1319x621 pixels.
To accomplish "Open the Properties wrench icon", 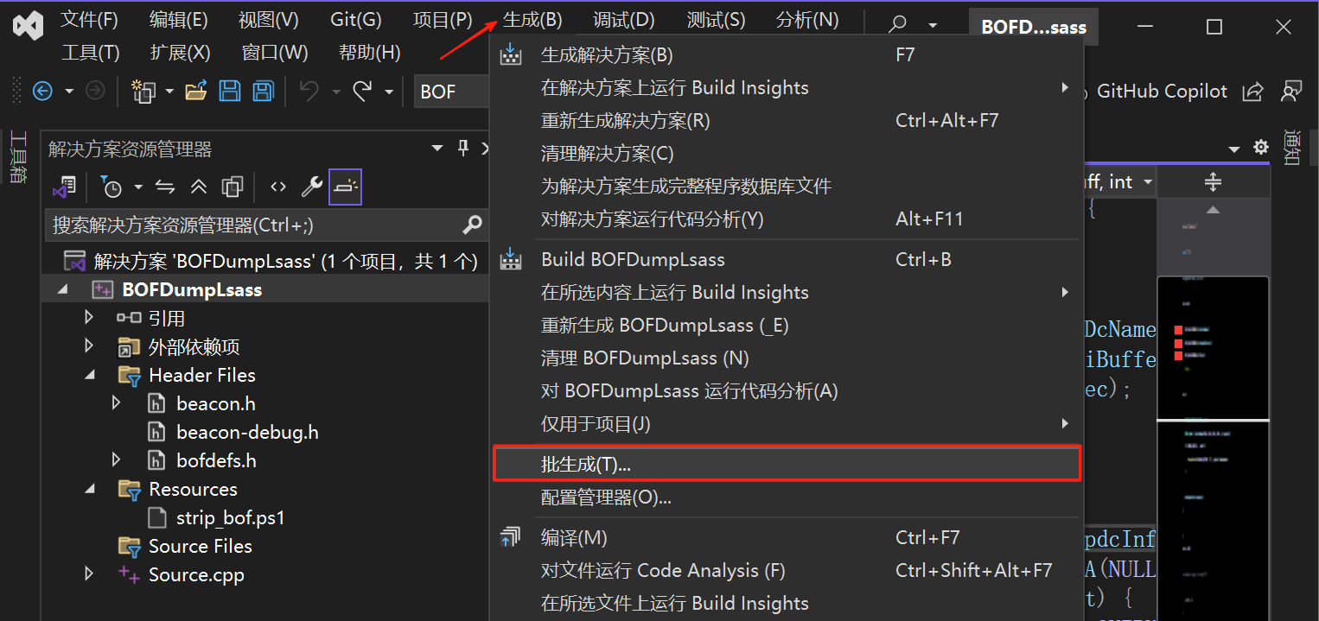I will coord(311,187).
